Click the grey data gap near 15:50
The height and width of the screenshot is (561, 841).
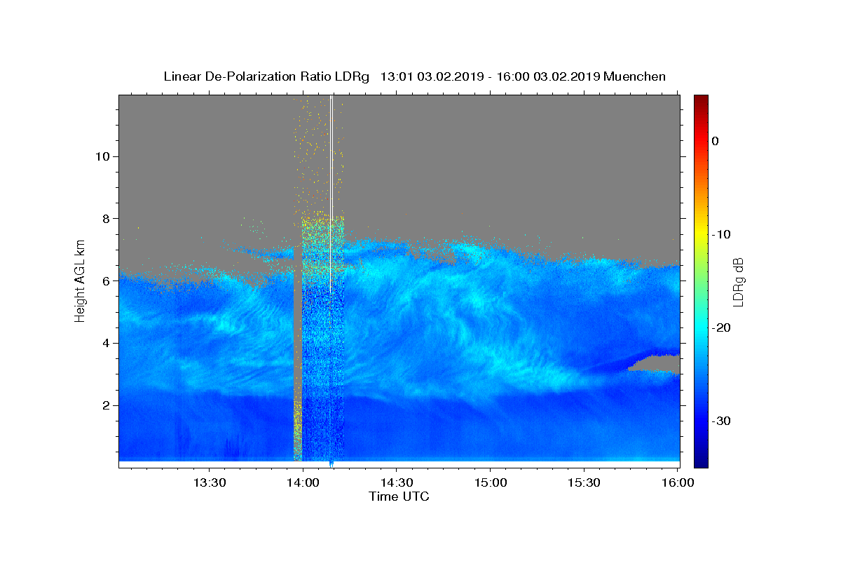click(656, 363)
